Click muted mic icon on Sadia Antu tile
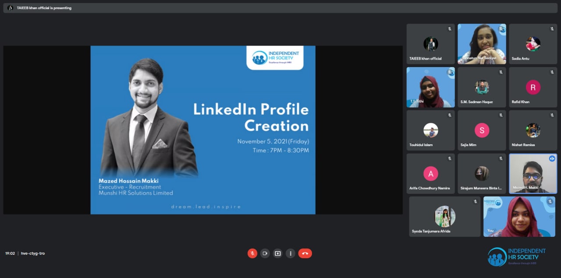561x278 pixels. 552,29
